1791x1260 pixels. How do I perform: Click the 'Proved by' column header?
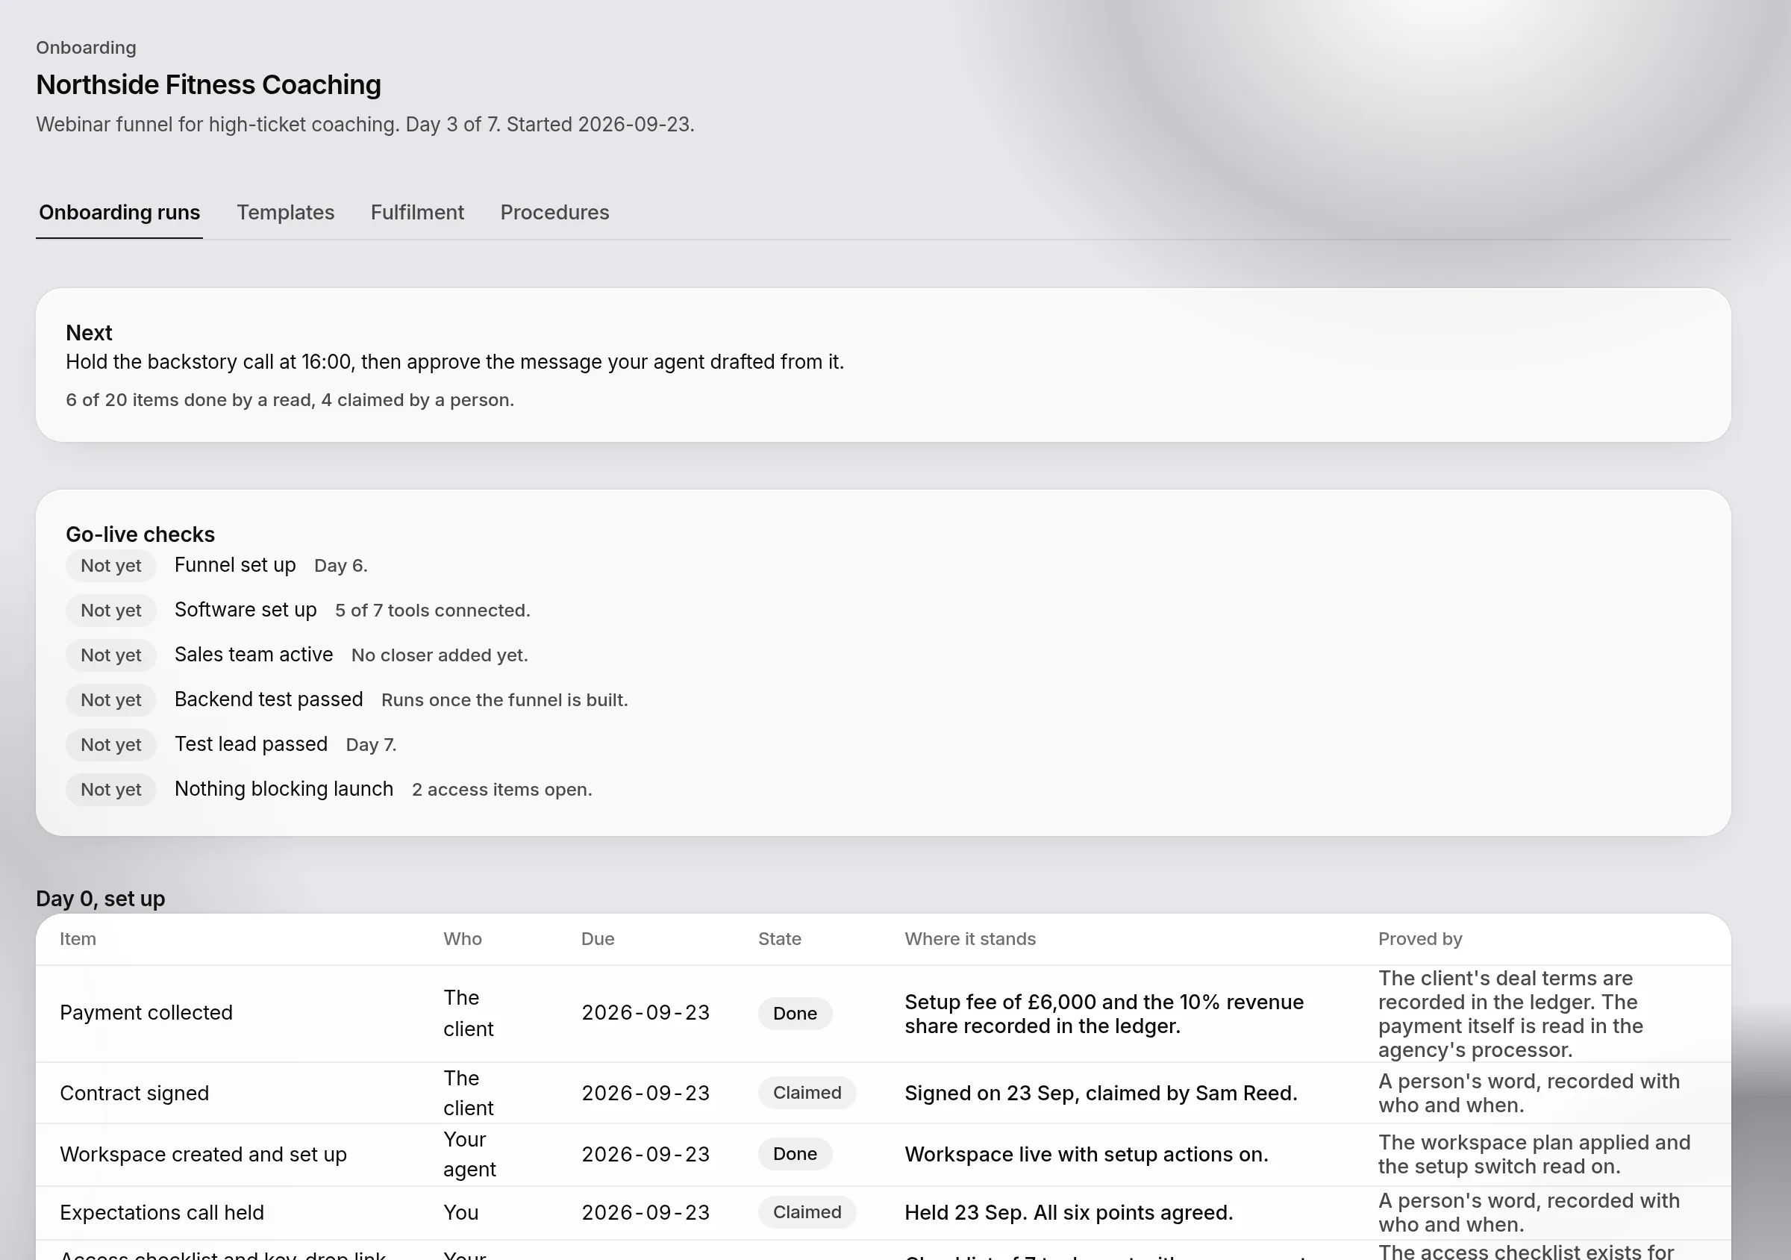coord(1420,939)
